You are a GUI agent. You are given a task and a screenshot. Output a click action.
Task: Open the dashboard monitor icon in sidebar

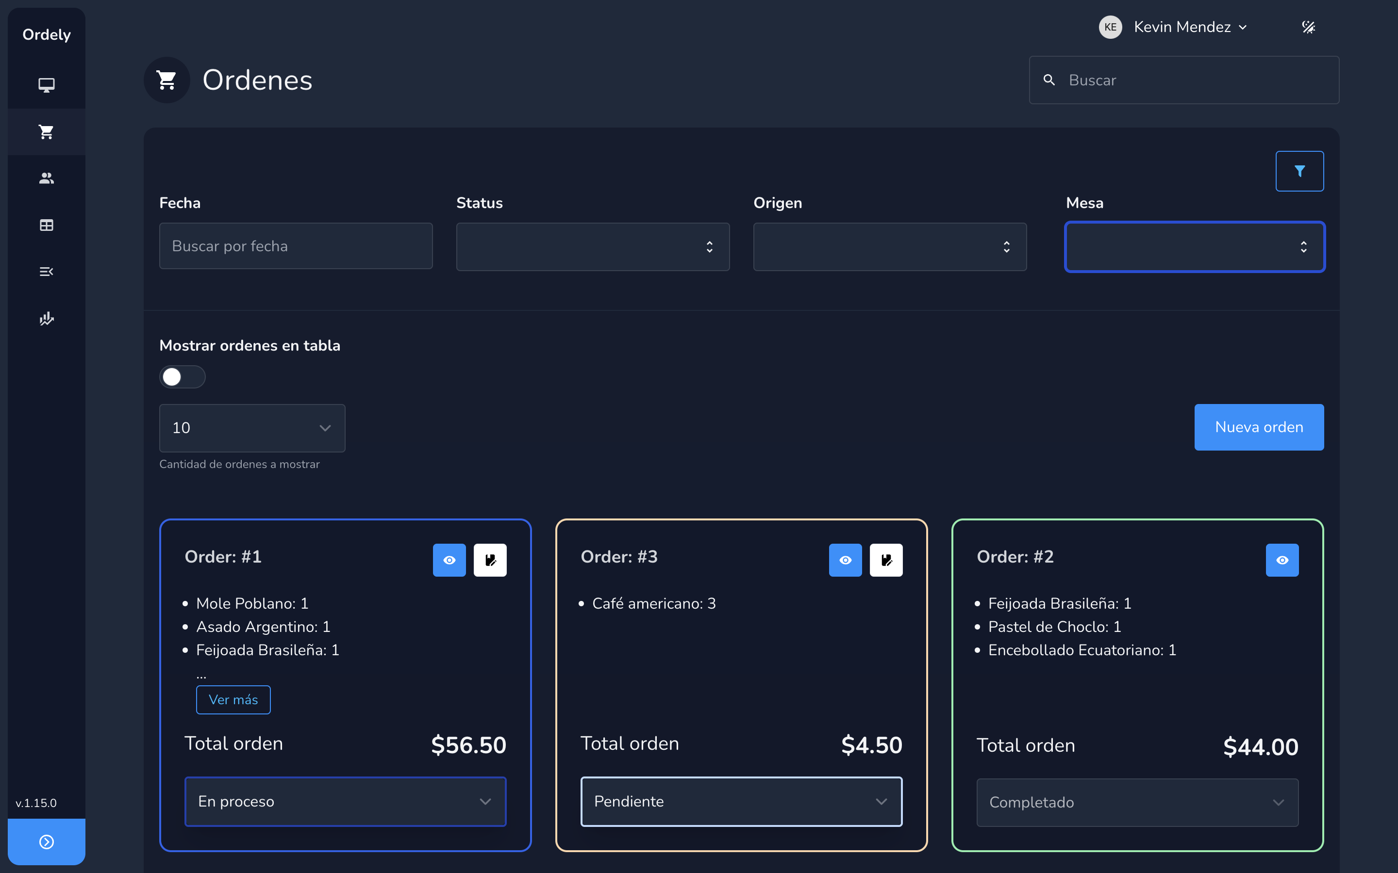(46, 85)
